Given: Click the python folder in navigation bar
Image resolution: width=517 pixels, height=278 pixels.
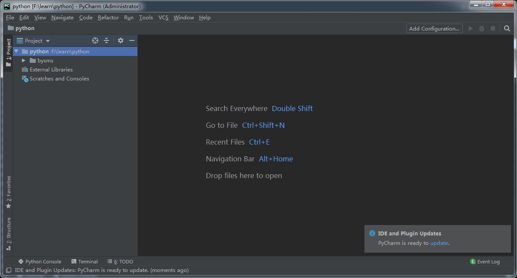Looking at the screenshot, I should tap(21, 28).
